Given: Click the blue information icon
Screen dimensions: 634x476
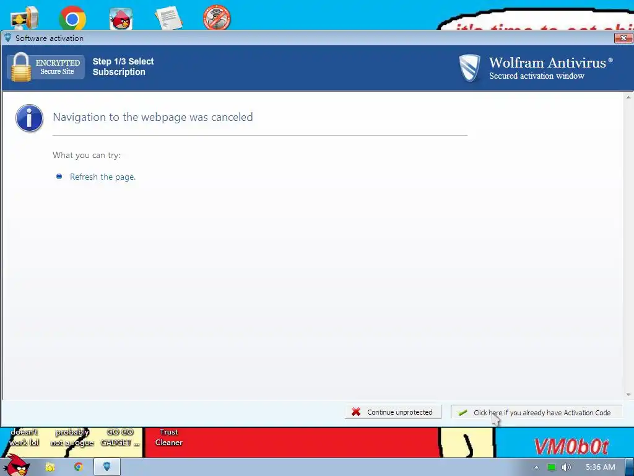Looking at the screenshot, I should point(29,118).
